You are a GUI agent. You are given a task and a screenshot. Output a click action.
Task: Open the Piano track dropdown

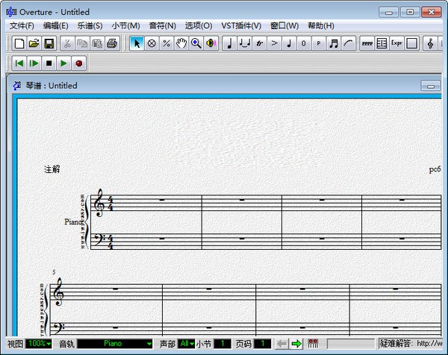click(115, 344)
